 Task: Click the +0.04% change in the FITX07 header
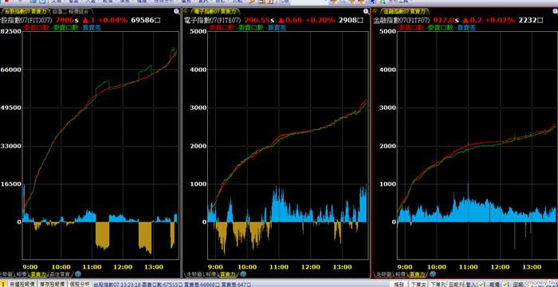(113, 20)
